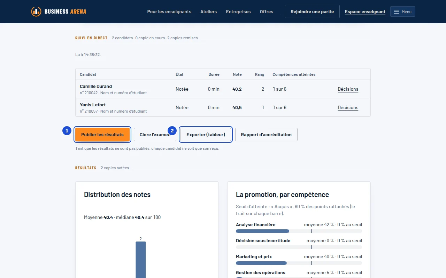Click the Rang column header
The image size is (446, 278).
pos(260,74)
